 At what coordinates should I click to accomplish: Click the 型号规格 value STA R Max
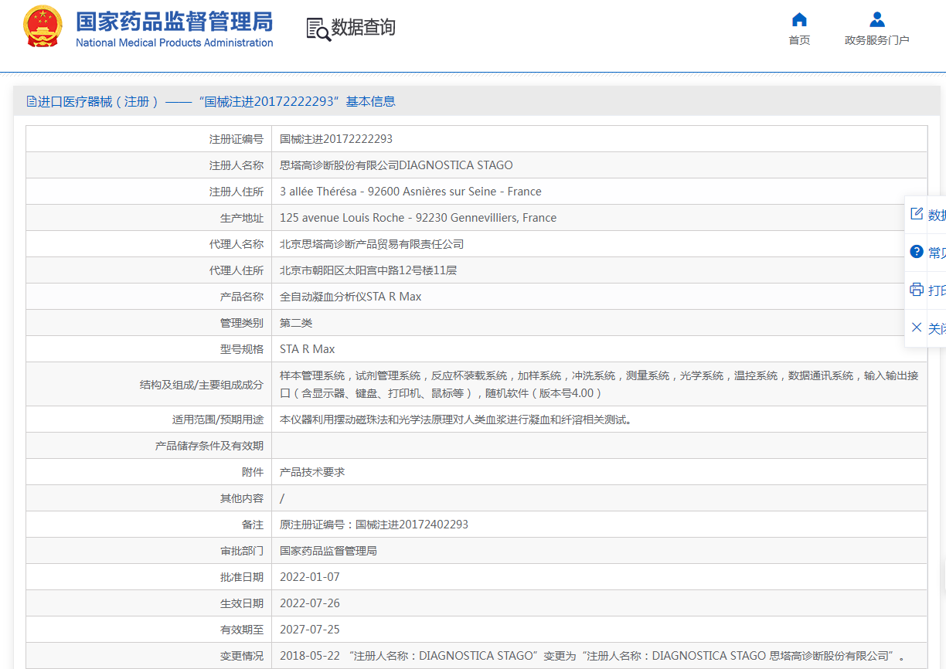tap(308, 349)
